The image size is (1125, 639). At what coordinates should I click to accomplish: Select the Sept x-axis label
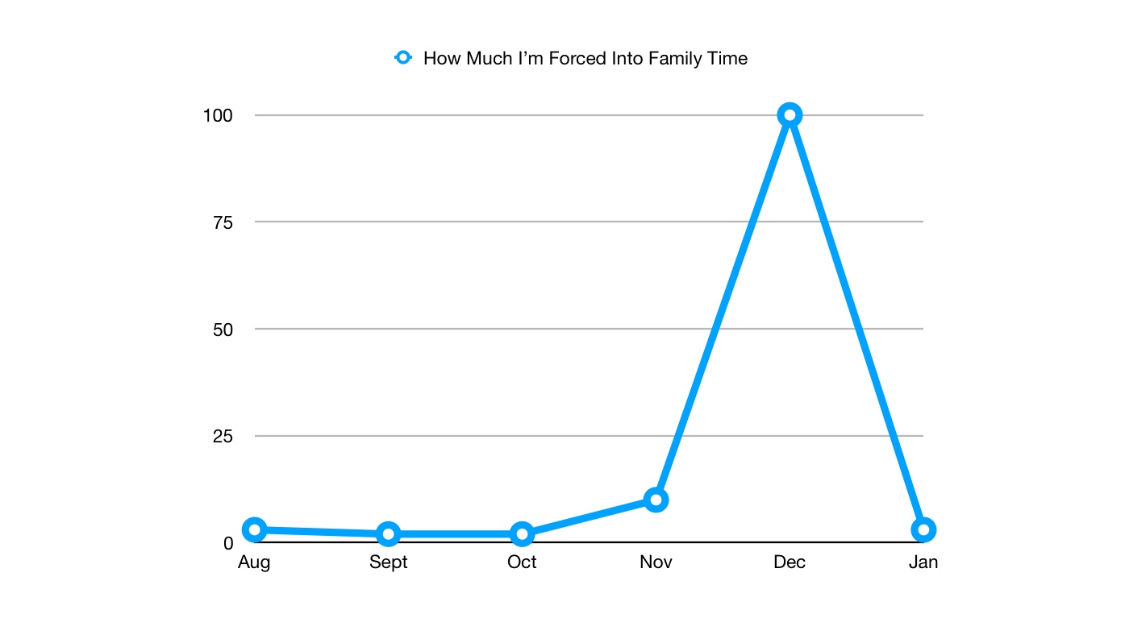(389, 562)
